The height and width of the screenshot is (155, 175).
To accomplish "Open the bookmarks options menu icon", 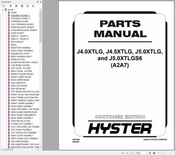I will click(4, 6).
